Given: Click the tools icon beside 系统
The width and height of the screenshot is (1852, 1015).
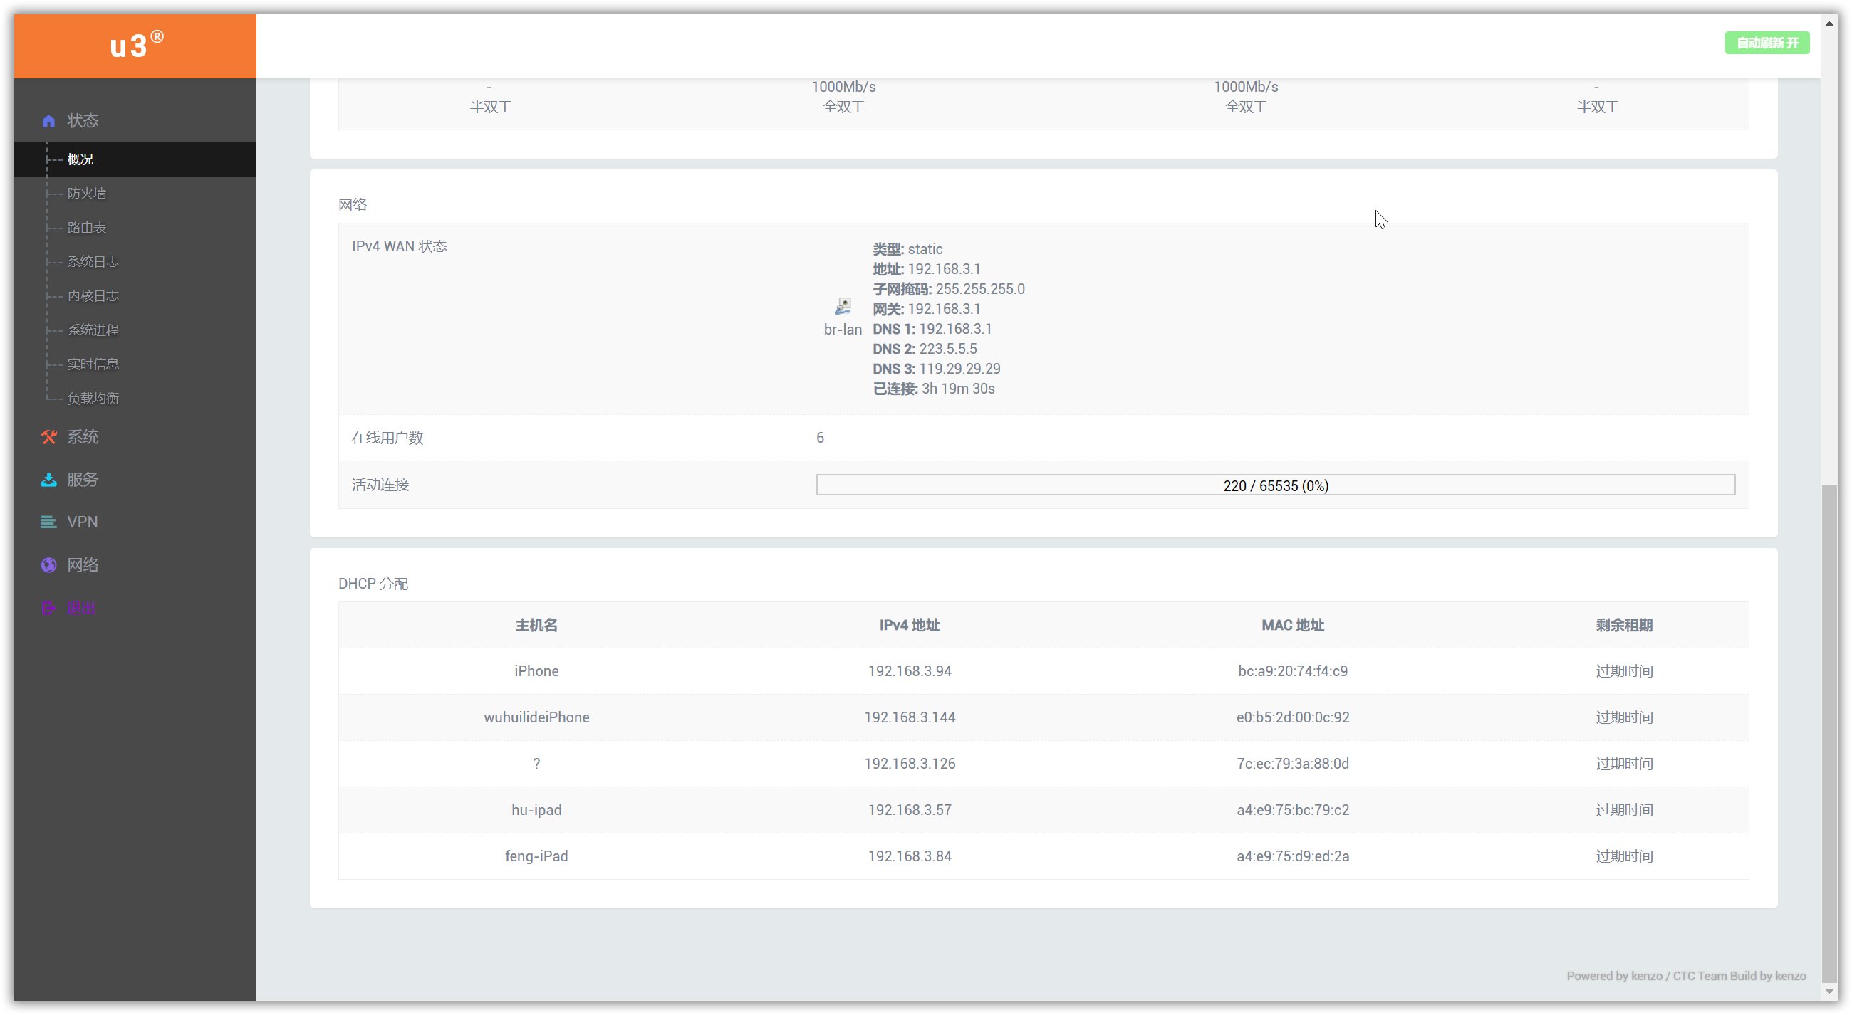Looking at the screenshot, I should tap(49, 437).
